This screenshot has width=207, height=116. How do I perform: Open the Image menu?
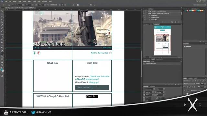(15, 1)
